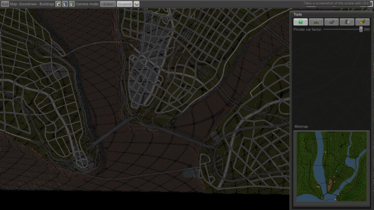Expand the dropdown arrow beside In-game

click(x=137, y=4)
